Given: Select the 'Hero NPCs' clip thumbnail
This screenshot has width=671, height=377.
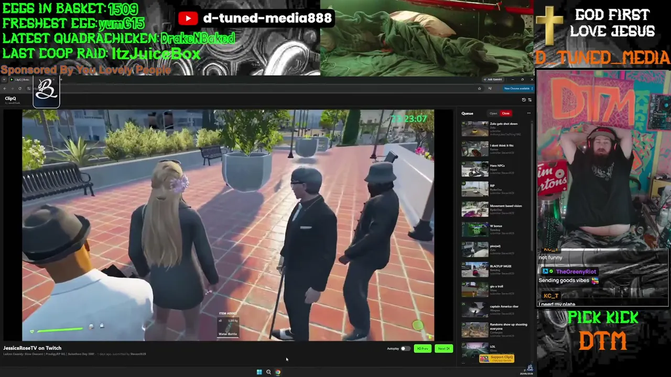Looking at the screenshot, I should click(474, 169).
